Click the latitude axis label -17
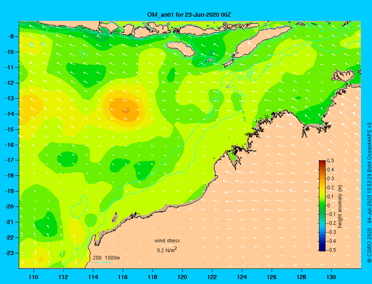This screenshot has height=284, width=372. tap(9, 160)
